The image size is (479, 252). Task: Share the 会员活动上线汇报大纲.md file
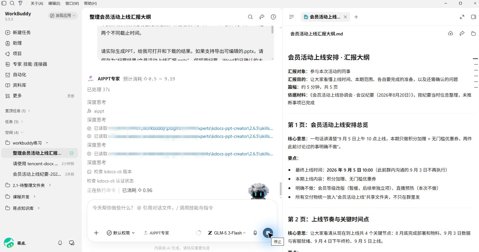click(462, 33)
